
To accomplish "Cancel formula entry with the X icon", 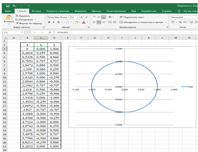I will tap(35, 33).
